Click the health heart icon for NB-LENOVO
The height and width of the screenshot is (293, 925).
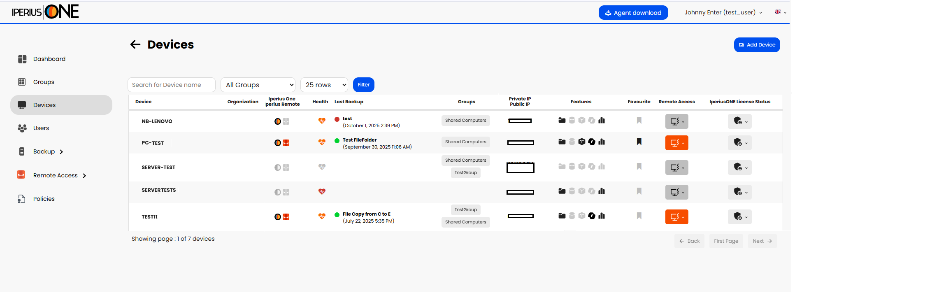pos(322,121)
